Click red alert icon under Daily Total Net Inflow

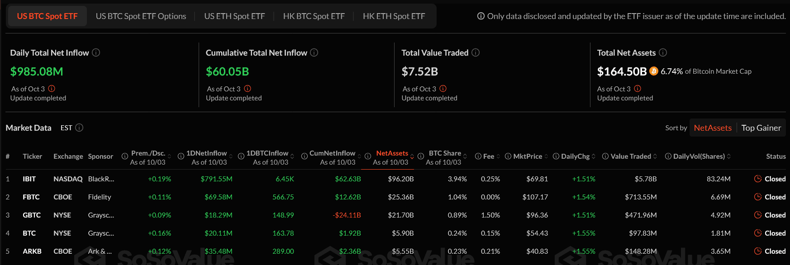(52, 89)
